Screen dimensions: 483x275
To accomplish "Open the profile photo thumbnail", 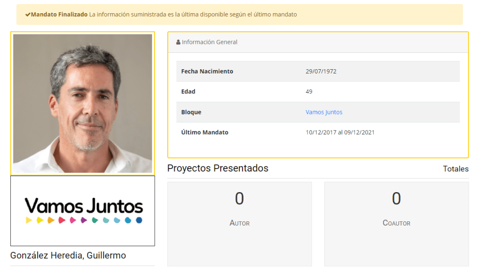I will (x=83, y=103).
